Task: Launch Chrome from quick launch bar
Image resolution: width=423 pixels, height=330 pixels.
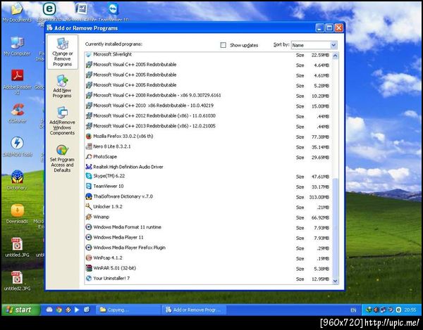Action: click(59, 310)
